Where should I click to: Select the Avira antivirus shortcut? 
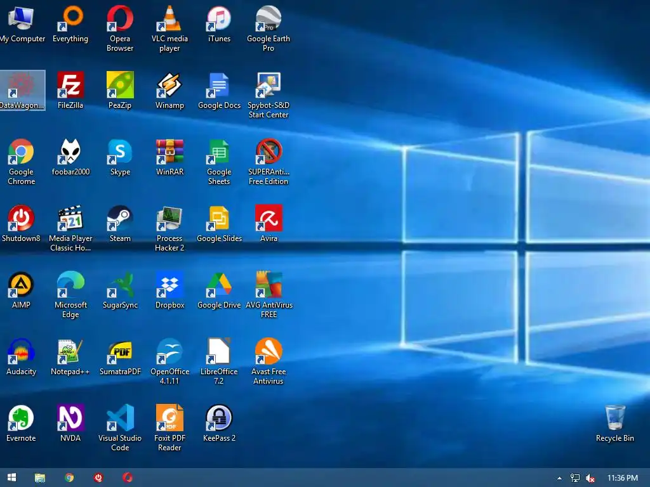point(269,224)
